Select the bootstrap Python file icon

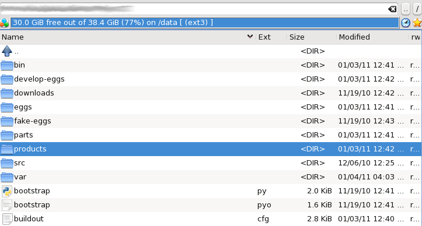tap(7, 191)
